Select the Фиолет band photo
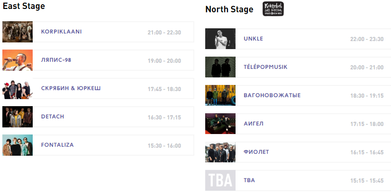This screenshot has width=391, height=193. 220,152
